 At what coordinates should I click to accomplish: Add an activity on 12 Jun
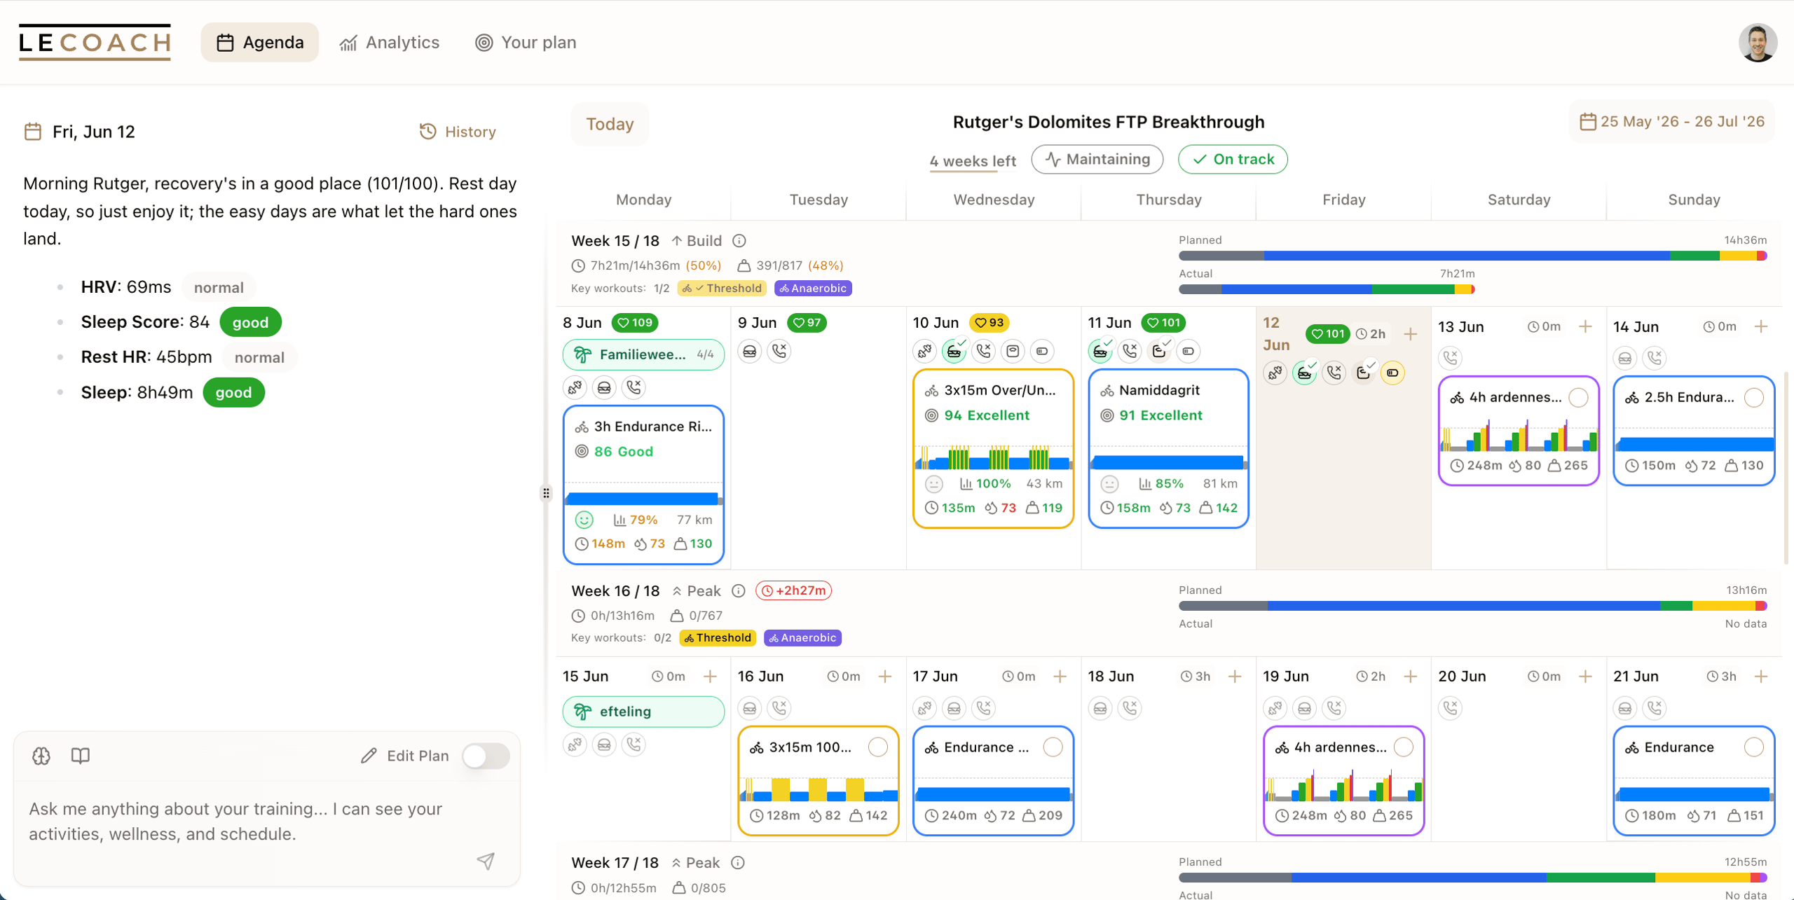pos(1411,334)
